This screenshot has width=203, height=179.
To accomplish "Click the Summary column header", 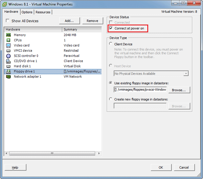I will click(82, 30).
